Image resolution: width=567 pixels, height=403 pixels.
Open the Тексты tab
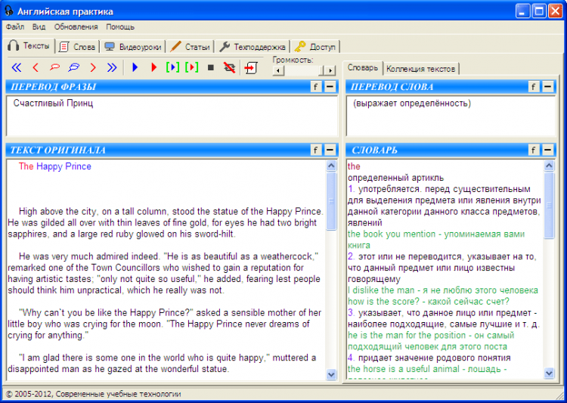(30, 46)
